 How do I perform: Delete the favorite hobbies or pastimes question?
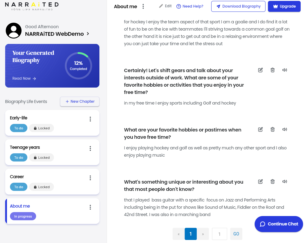[272, 129]
